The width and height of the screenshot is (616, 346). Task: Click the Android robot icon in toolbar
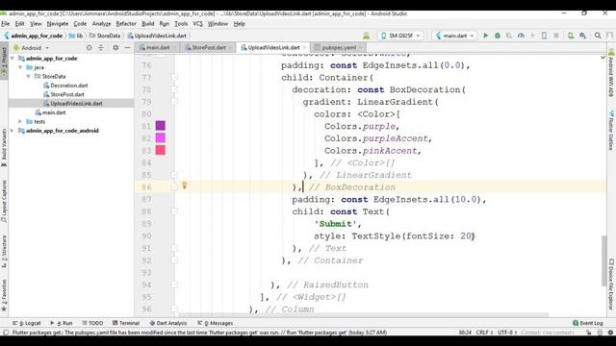coord(366,36)
